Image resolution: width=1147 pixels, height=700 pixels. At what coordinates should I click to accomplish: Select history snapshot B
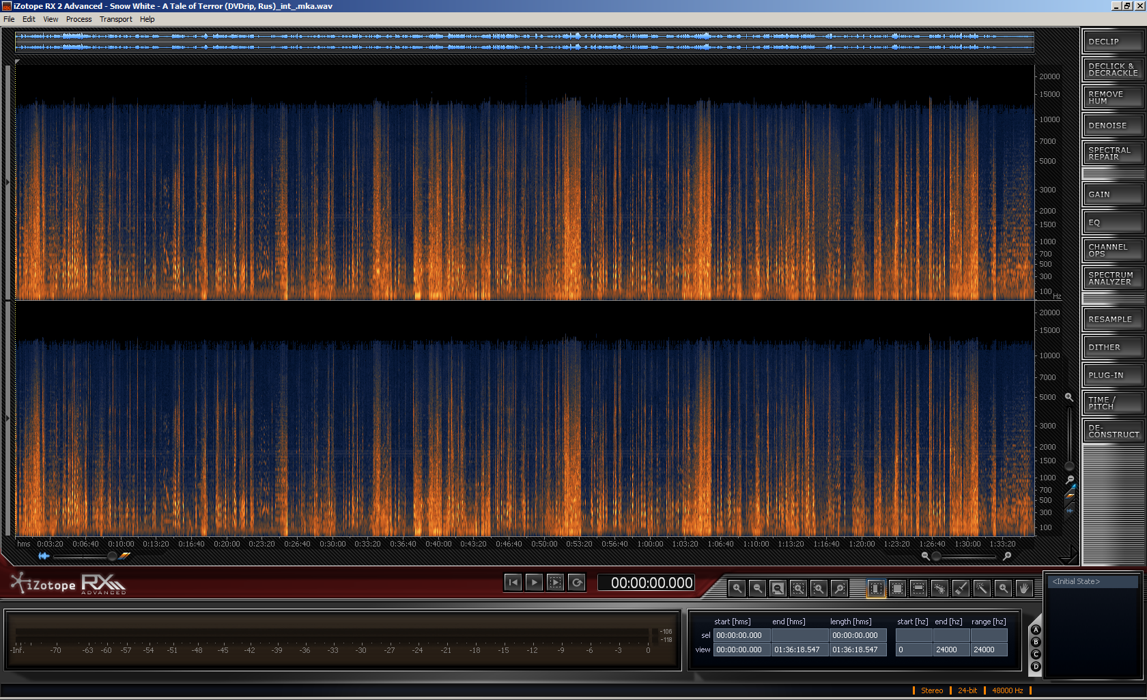coord(1036,642)
